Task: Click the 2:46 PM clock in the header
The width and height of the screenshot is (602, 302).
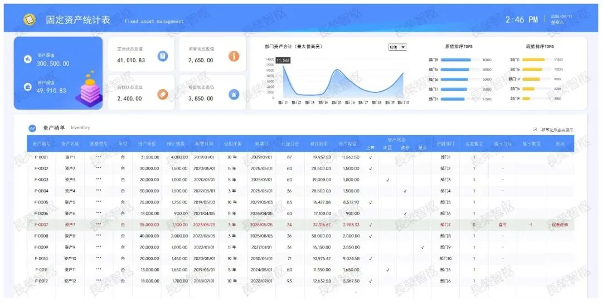Action: point(521,19)
